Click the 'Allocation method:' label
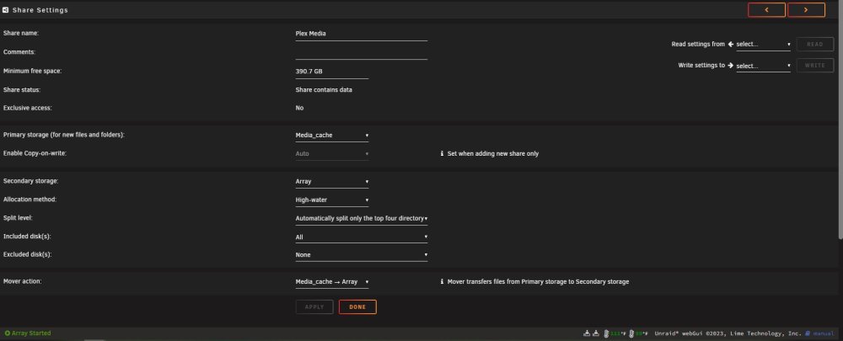Image resolution: width=843 pixels, height=341 pixels. [x=30, y=200]
